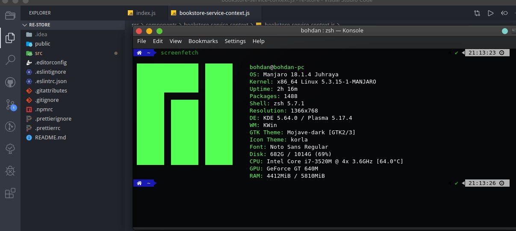
Task: Click the JS icon on the index.js tab
Action: (130, 13)
